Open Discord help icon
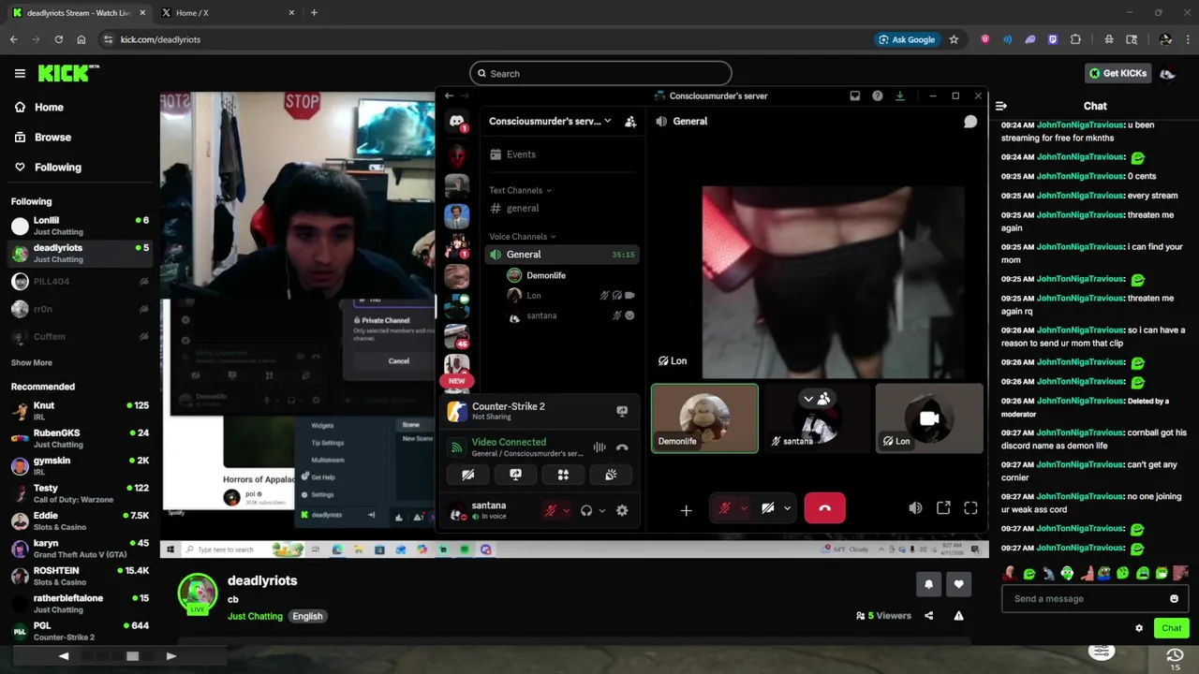The image size is (1199, 674). pos(877,95)
